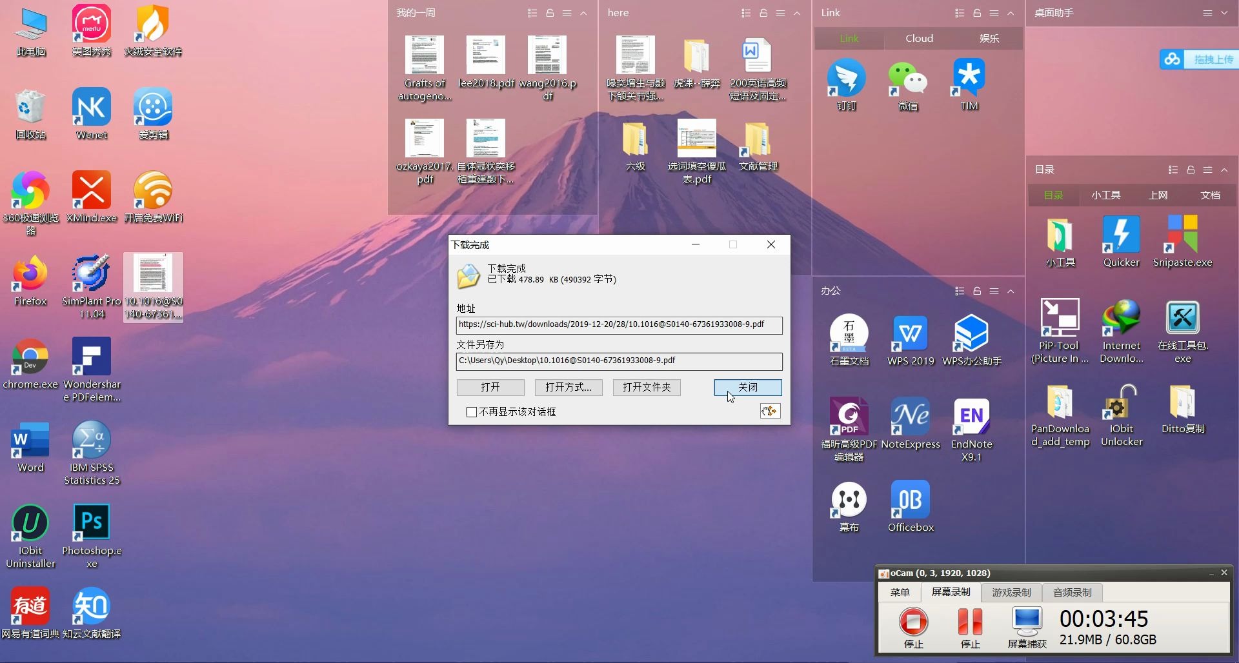1239x663 pixels.
Task: Select the 小工具 tab in 目录 panel
Action: point(1106,195)
